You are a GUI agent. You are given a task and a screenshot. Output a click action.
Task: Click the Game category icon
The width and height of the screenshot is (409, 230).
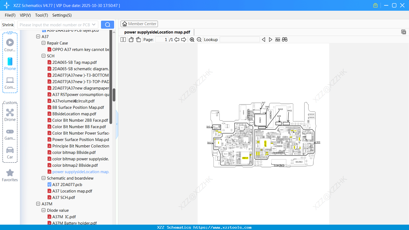(x=10, y=131)
